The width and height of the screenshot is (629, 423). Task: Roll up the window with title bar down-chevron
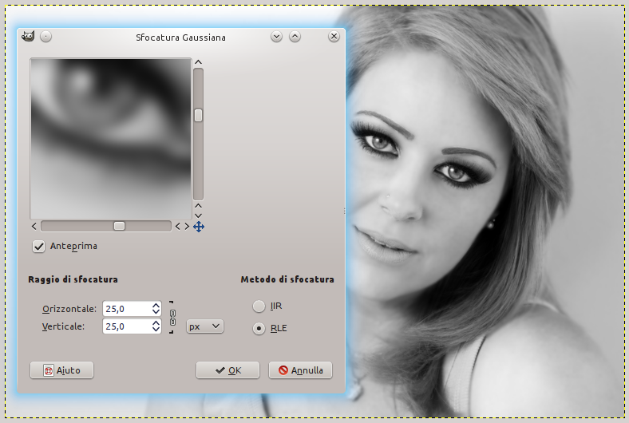click(276, 37)
